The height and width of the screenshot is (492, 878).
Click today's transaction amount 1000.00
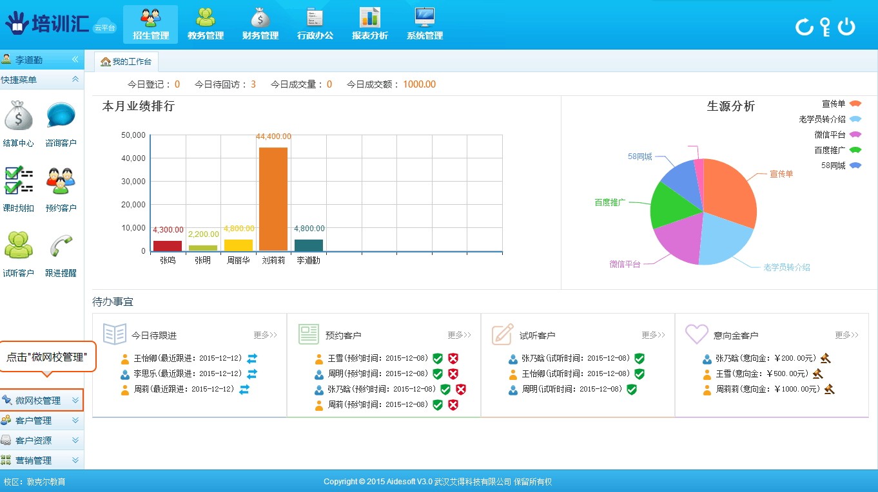click(420, 84)
